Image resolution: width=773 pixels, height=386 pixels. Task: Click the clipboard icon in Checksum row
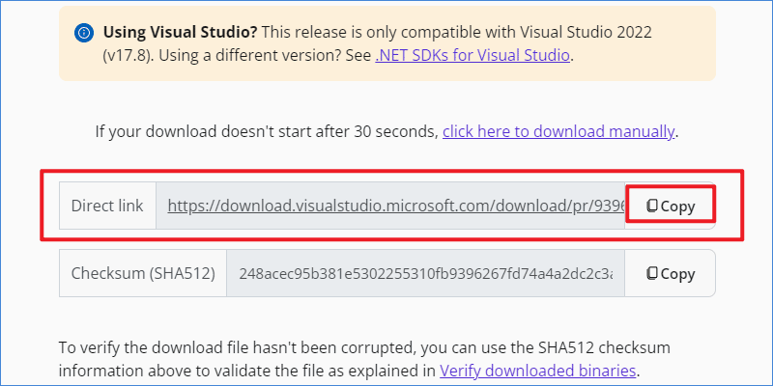(652, 273)
